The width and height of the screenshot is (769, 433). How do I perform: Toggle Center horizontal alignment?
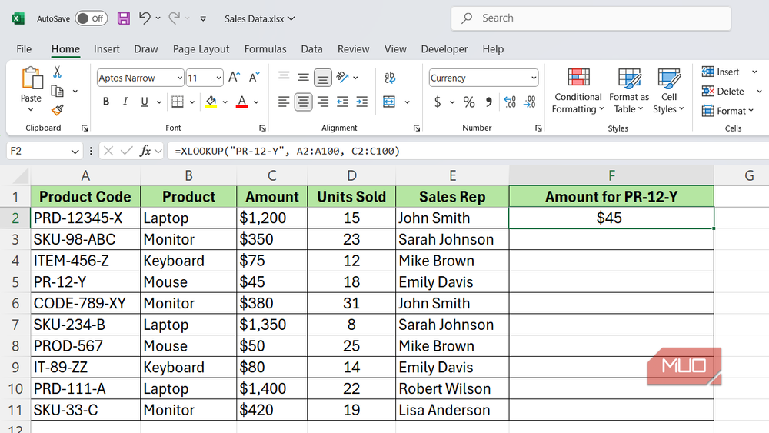(303, 102)
